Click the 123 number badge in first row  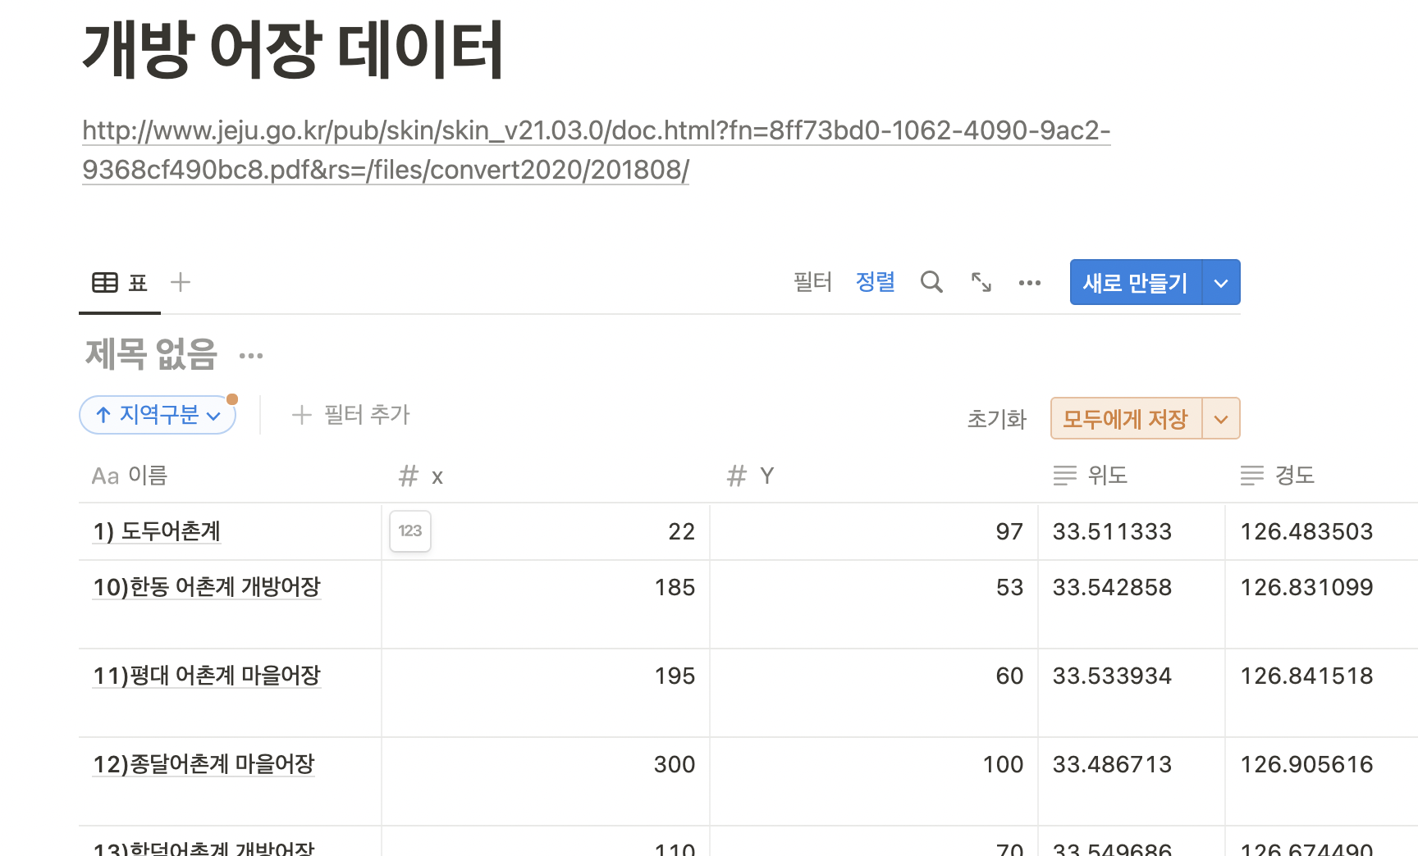pyautogui.click(x=410, y=531)
